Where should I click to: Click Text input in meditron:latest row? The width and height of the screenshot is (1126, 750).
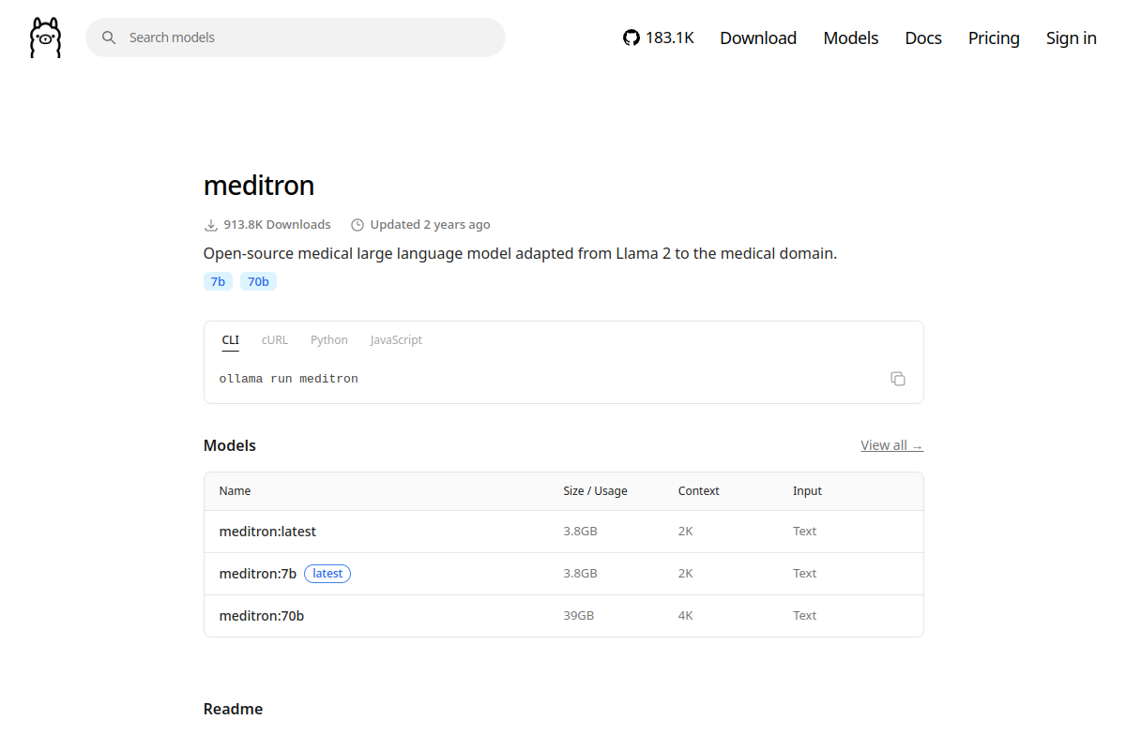click(x=804, y=532)
